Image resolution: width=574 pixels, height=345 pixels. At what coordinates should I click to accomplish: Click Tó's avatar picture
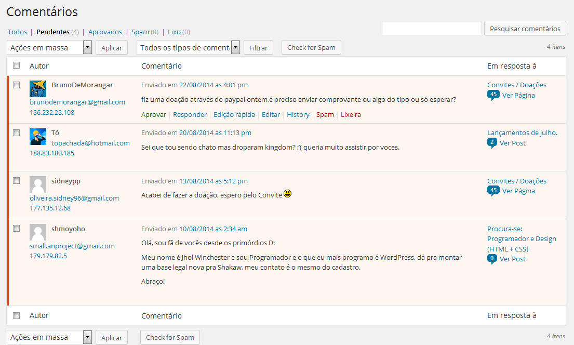point(38,137)
